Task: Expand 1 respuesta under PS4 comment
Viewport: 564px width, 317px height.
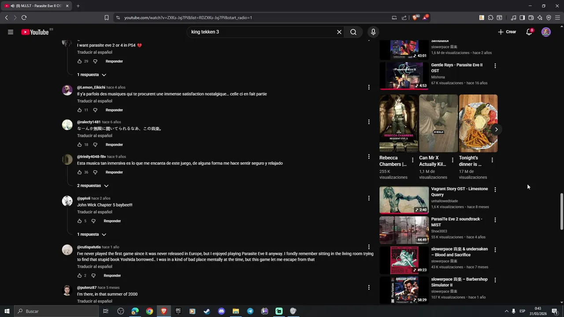Action: click(92, 75)
